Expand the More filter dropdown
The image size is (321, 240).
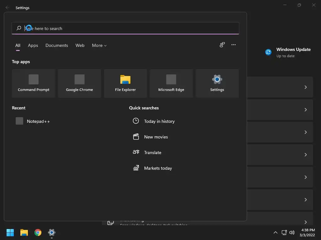[99, 45]
